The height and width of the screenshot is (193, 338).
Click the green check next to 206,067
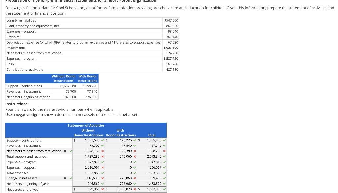click(164, 168)
